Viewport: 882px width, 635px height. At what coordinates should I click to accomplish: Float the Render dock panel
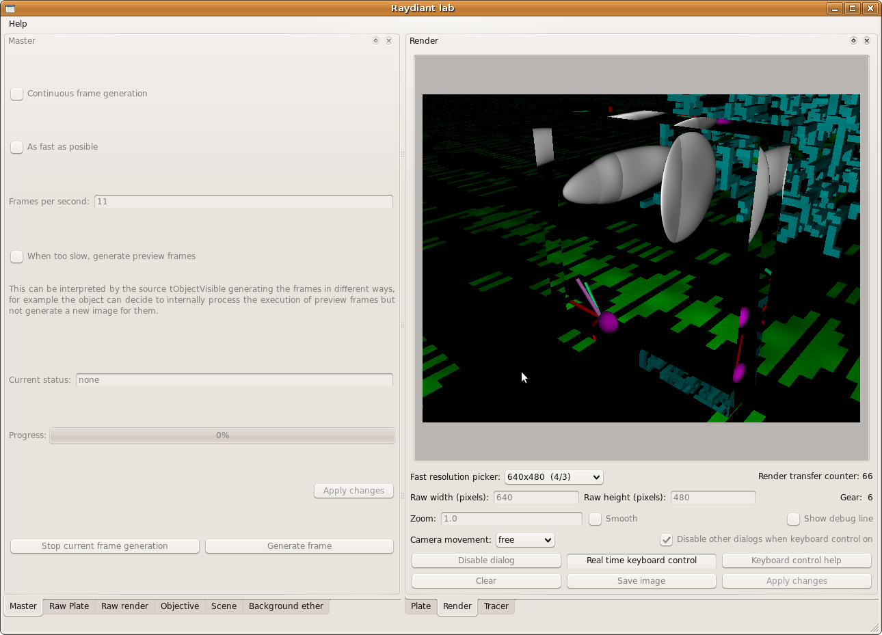853,41
